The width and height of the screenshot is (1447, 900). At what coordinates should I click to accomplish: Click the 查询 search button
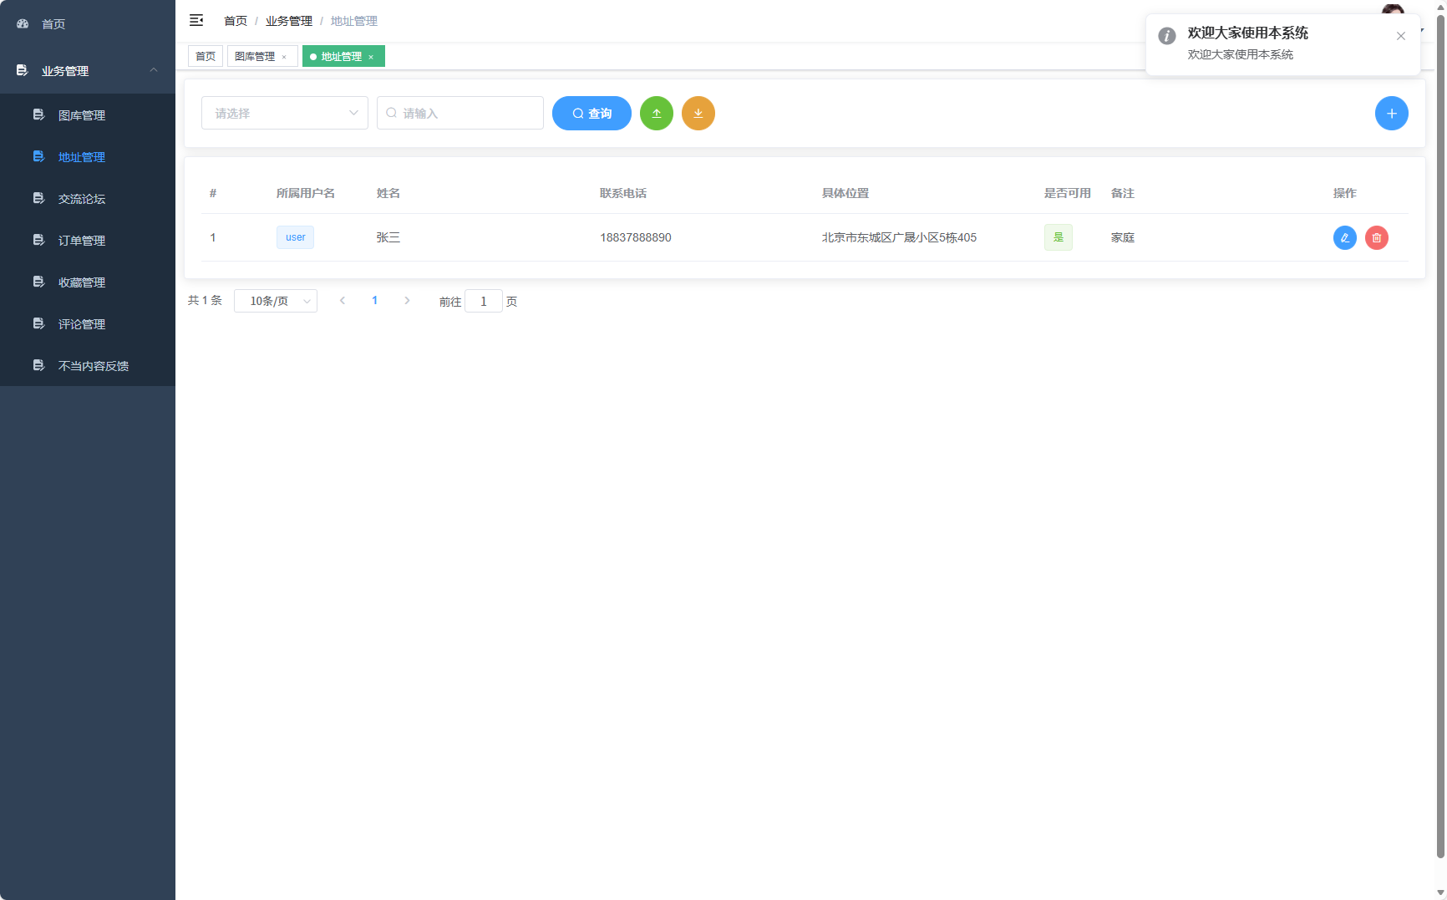coord(591,114)
